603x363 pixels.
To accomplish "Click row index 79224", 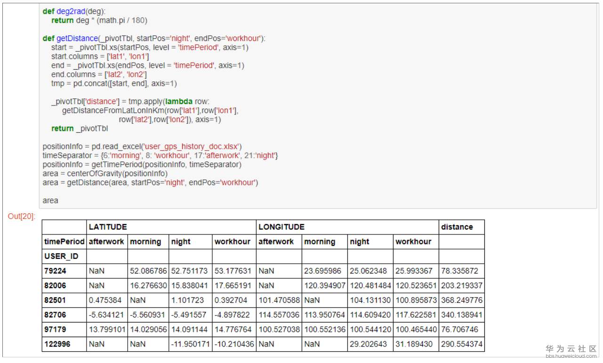I will 56,271.
